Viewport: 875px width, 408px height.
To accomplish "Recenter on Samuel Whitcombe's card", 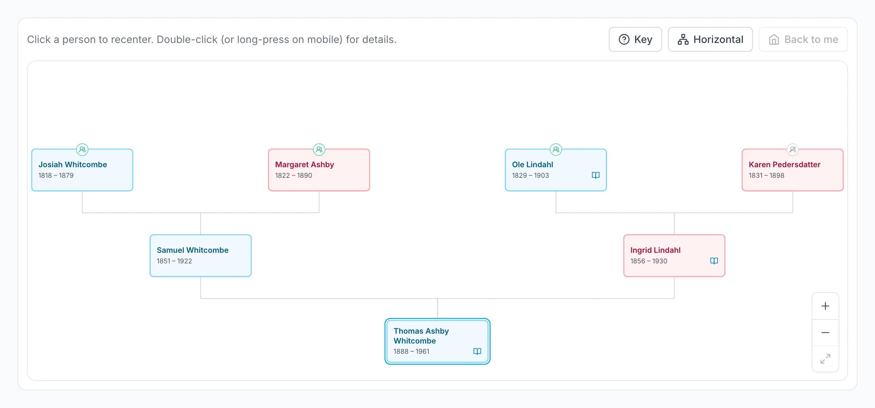I will [201, 256].
